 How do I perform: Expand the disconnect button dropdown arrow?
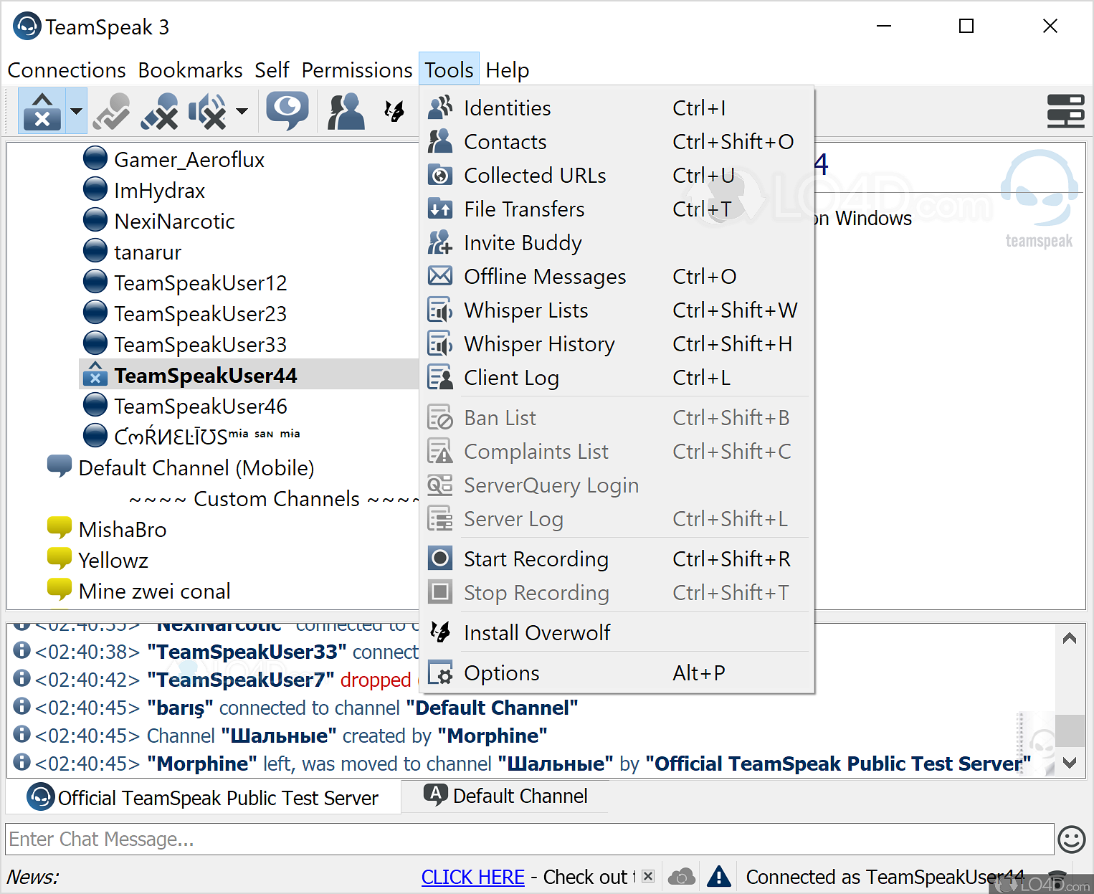(x=76, y=111)
